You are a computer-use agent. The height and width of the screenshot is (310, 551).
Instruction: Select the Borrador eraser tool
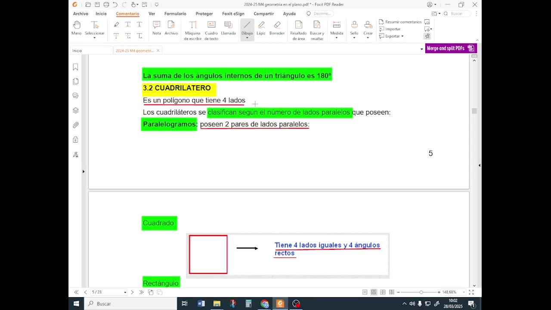[277, 28]
